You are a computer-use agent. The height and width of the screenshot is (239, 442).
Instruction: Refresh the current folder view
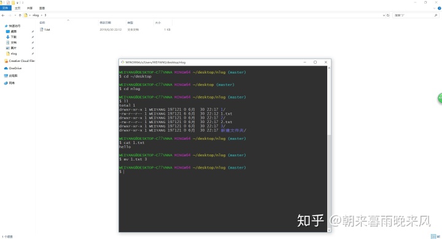tap(388, 15)
